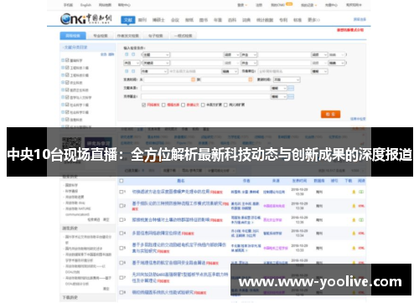Open first 词频 dropdown in first search row

pos(232,54)
